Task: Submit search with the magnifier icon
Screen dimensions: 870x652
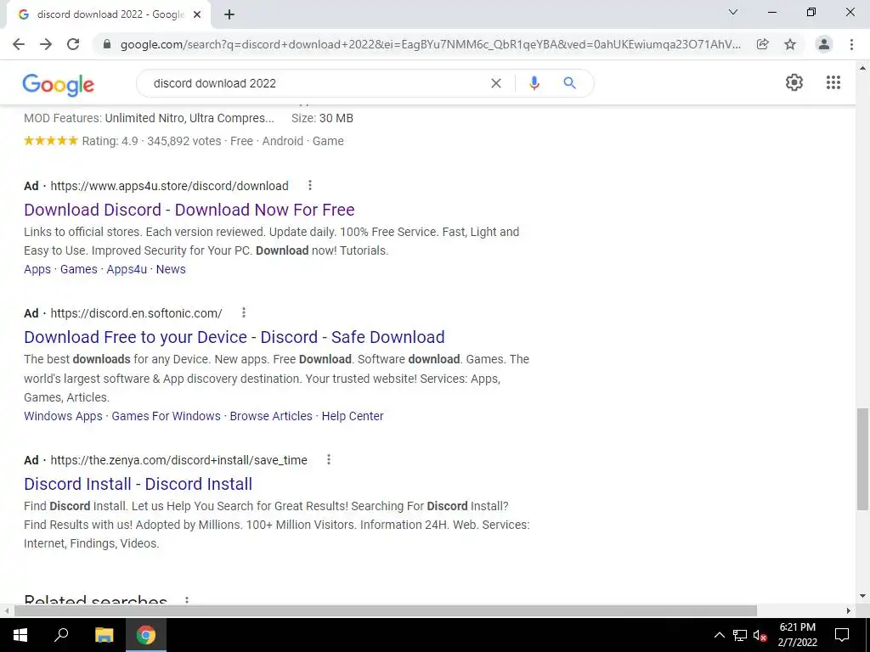Action: (x=569, y=83)
